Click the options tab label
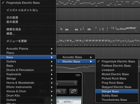This screenshot has width=140, height=104. click(x=68, y=102)
